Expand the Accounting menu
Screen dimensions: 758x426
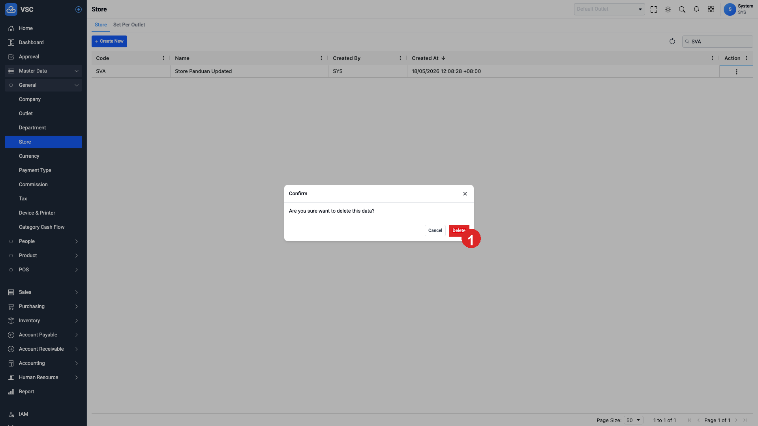(43, 363)
